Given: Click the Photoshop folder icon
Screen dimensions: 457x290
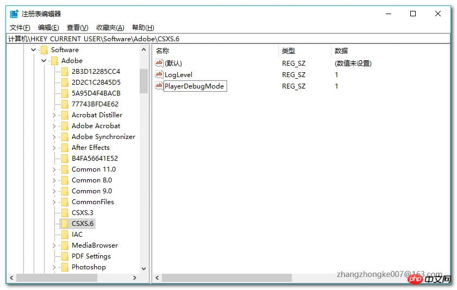Looking at the screenshot, I should [x=65, y=267].
